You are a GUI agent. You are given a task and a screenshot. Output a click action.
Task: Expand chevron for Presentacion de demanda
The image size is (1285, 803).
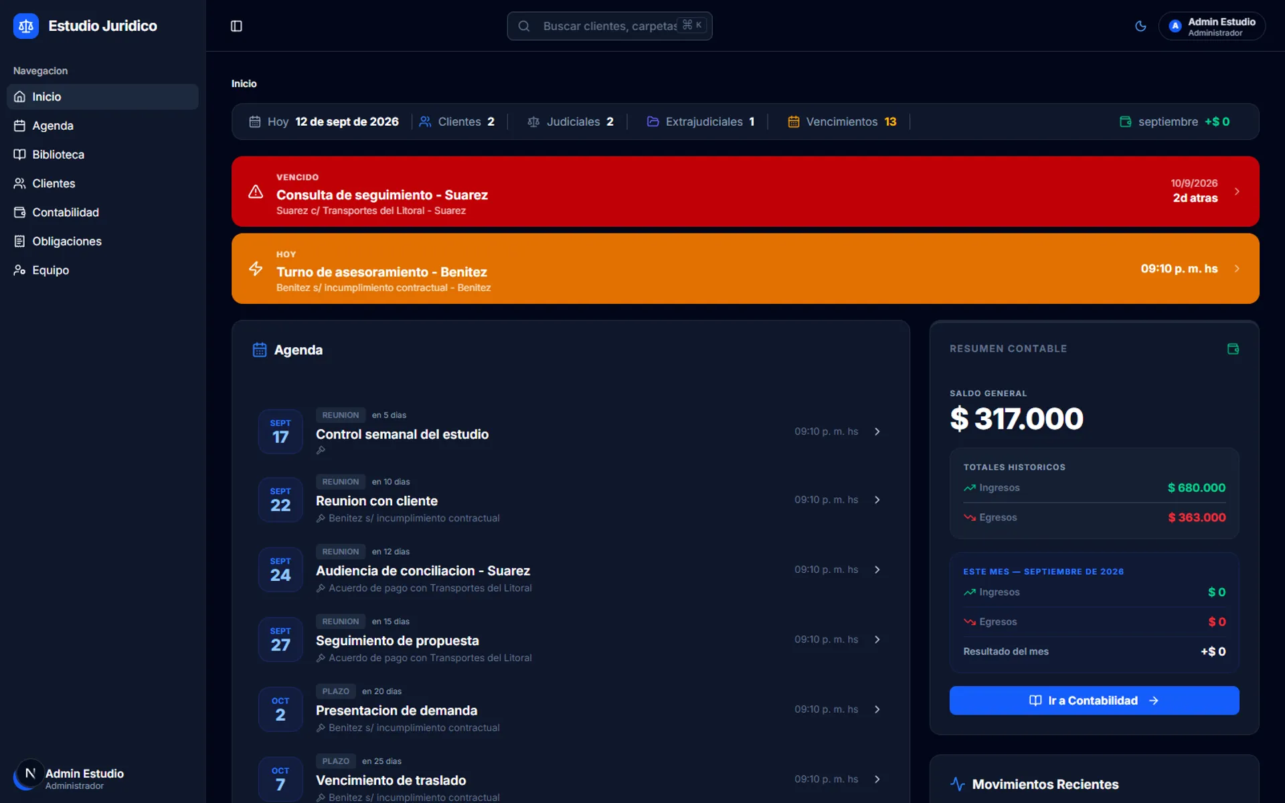point(877,709)
